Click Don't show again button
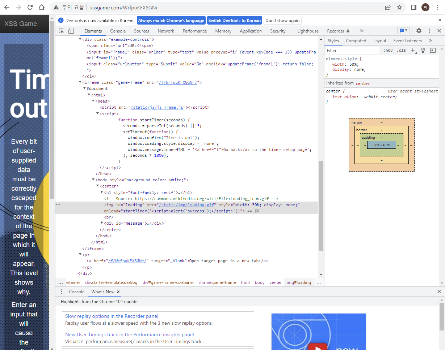Image resolution: width=445 pixels, height=350 pixels. [282, 21]
